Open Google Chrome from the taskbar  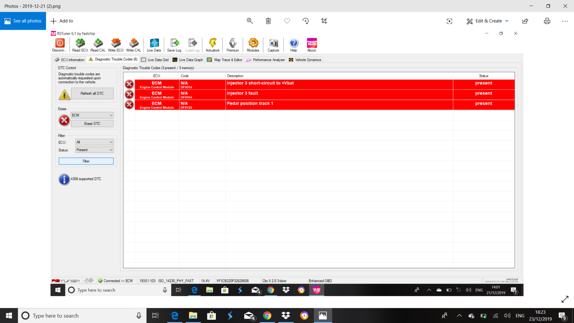[267, 315]
